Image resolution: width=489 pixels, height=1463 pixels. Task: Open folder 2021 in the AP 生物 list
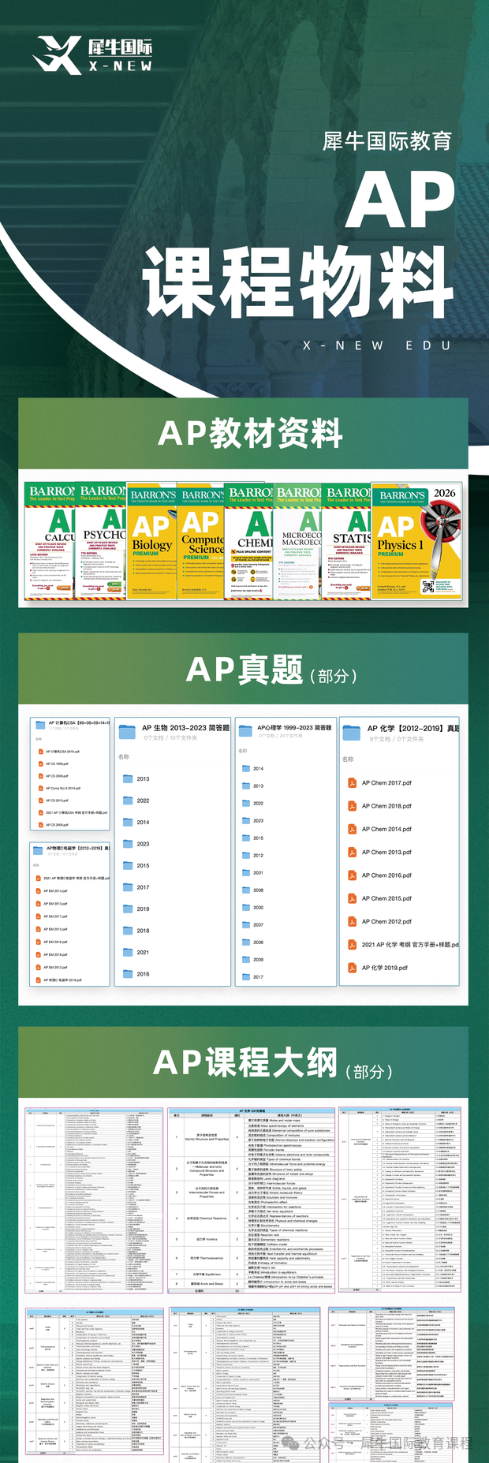click(136, 952)
